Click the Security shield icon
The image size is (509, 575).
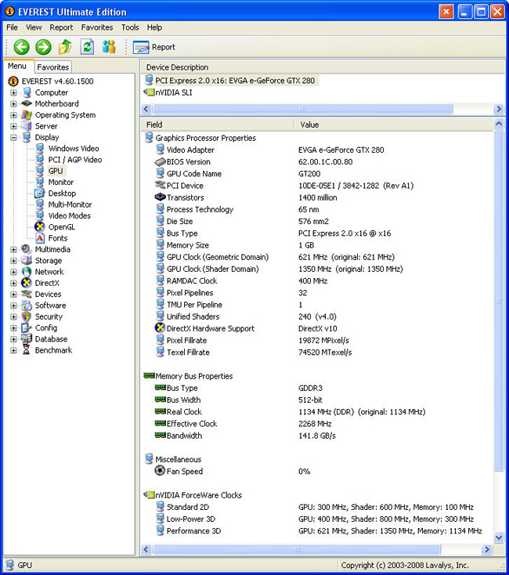click(x=27, y=316)
